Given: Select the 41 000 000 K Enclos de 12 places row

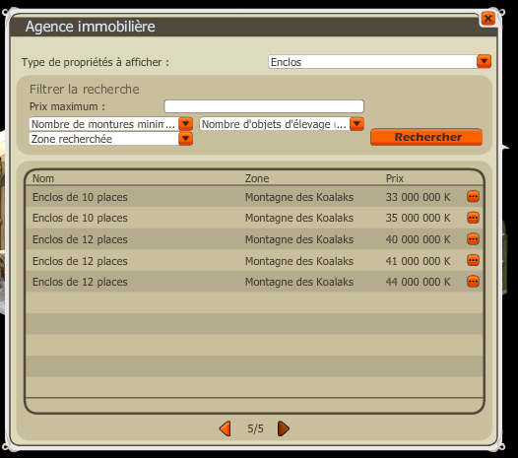Looking at the screenshot, I should click(254, 260).
